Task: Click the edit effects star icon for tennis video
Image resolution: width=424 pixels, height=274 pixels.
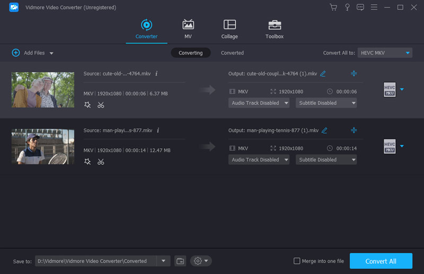Action: 87,162
